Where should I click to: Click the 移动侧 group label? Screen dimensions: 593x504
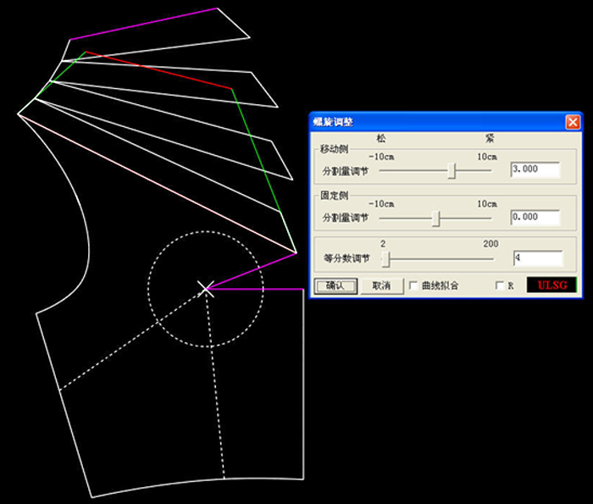(x=335, y=149)
